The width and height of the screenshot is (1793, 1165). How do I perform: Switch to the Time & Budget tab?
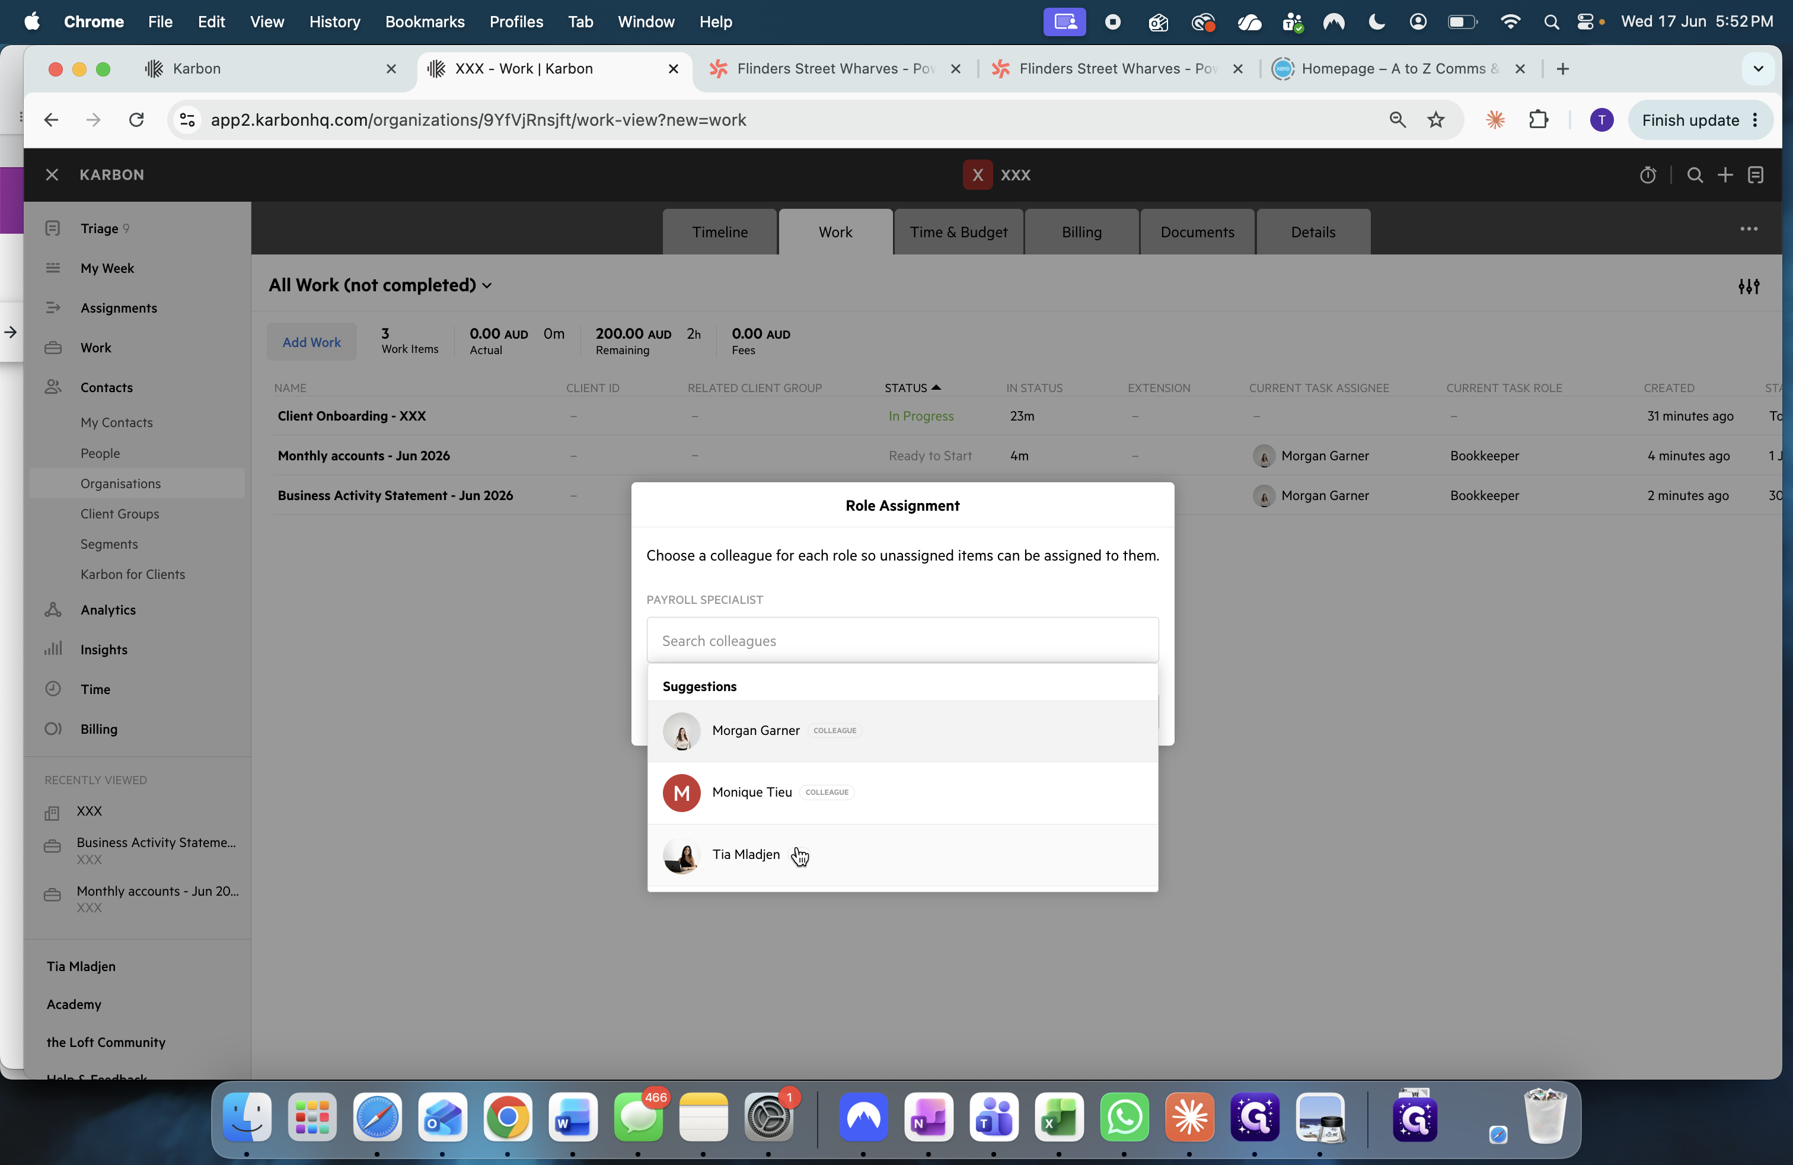[x=958, y=232]
